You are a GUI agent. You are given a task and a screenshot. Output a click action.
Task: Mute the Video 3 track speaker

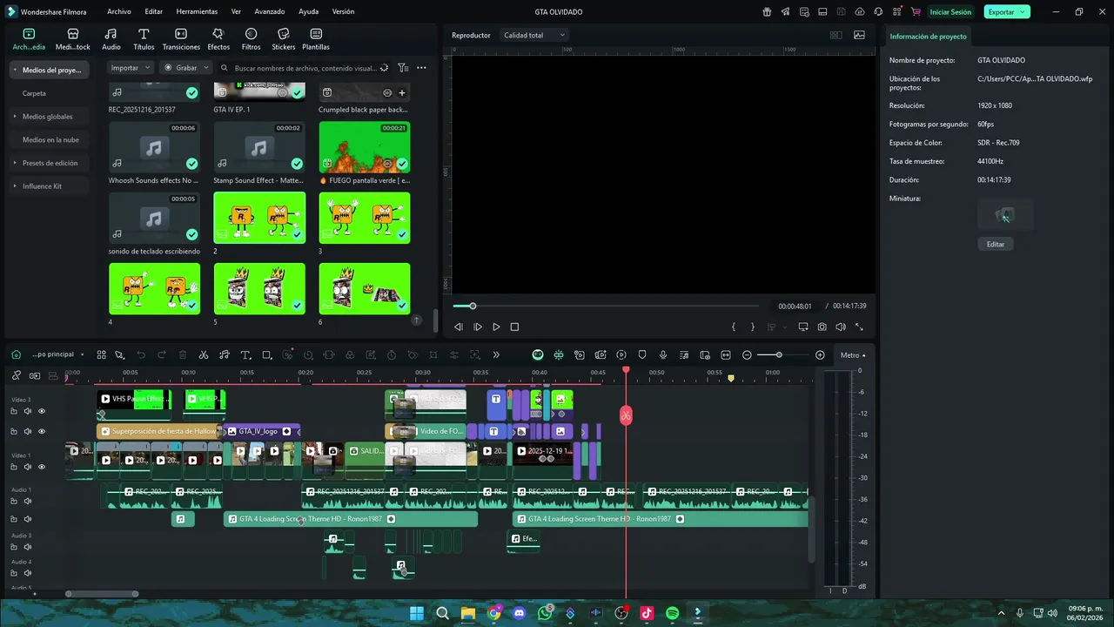point(28,411)
